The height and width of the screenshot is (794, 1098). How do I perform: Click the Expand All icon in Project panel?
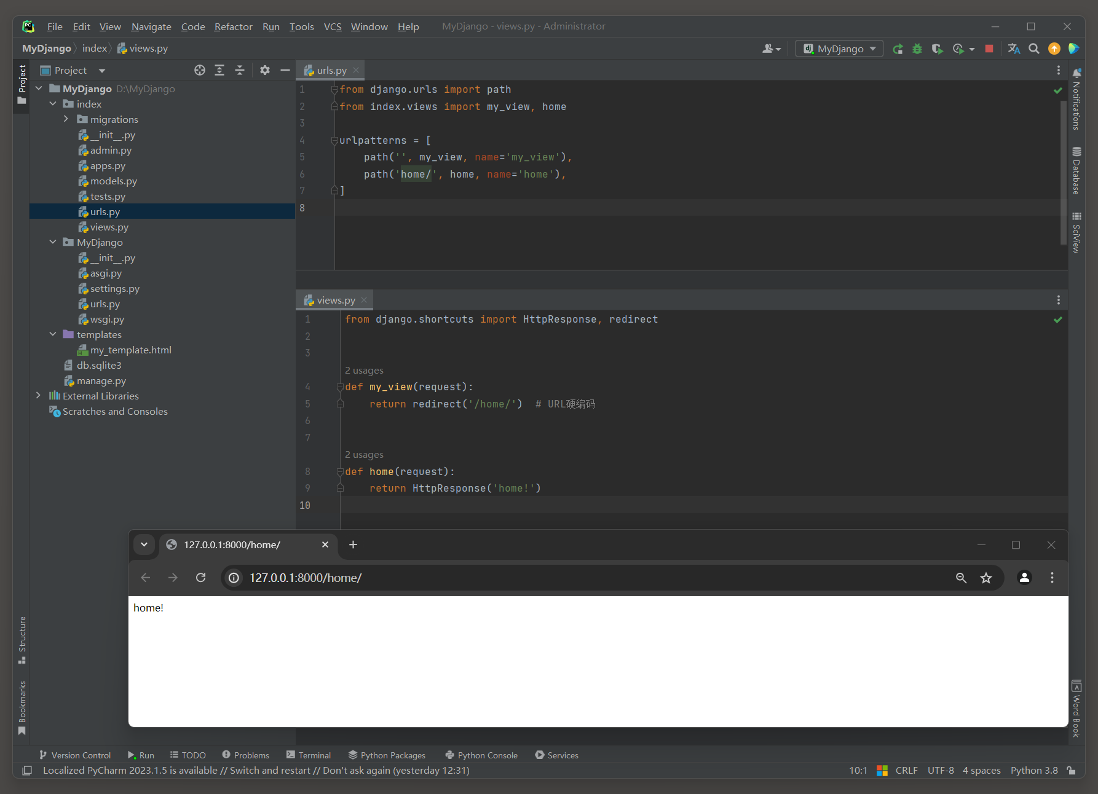(x=219, y=70)
